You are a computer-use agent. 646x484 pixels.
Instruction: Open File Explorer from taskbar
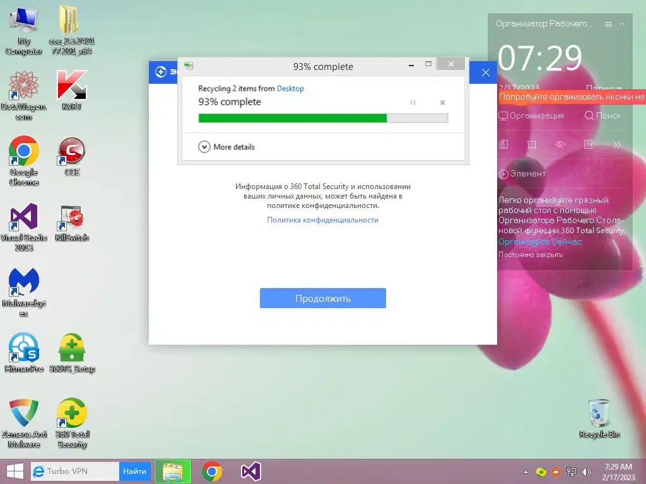tap(173, 471)
